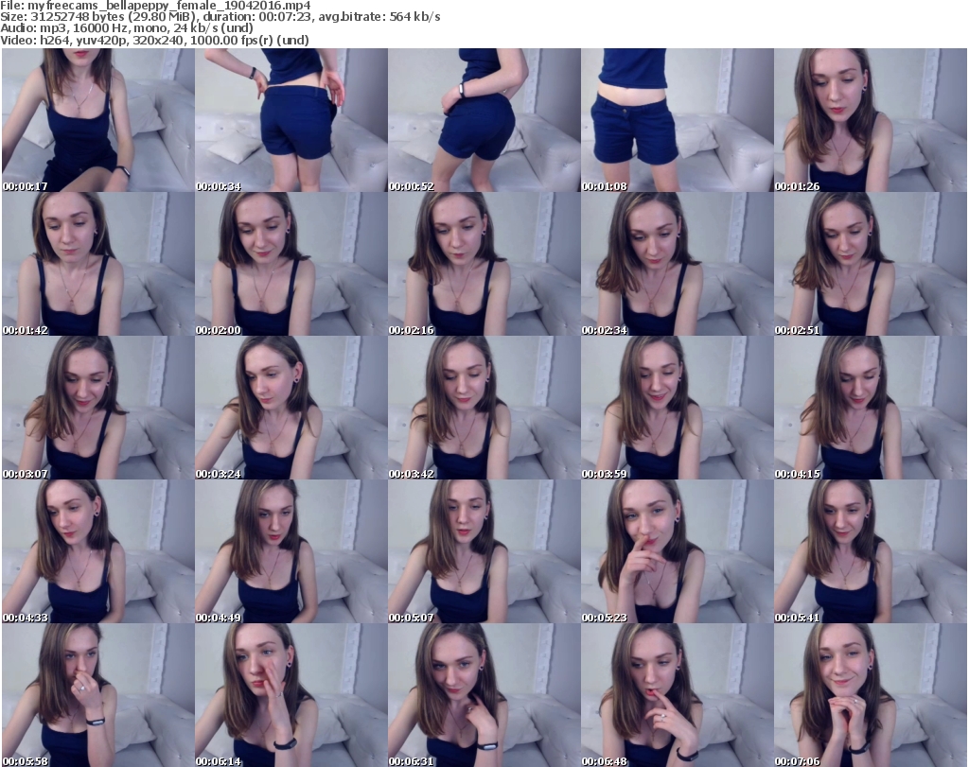Screen dimensions: 969x767
Task: Choose the frame timestamped 00:05:23
Action: tap(678, 551)
